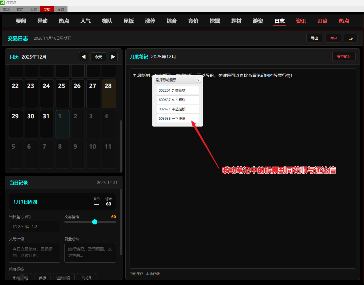Select calendar day 31

(47, 124)
